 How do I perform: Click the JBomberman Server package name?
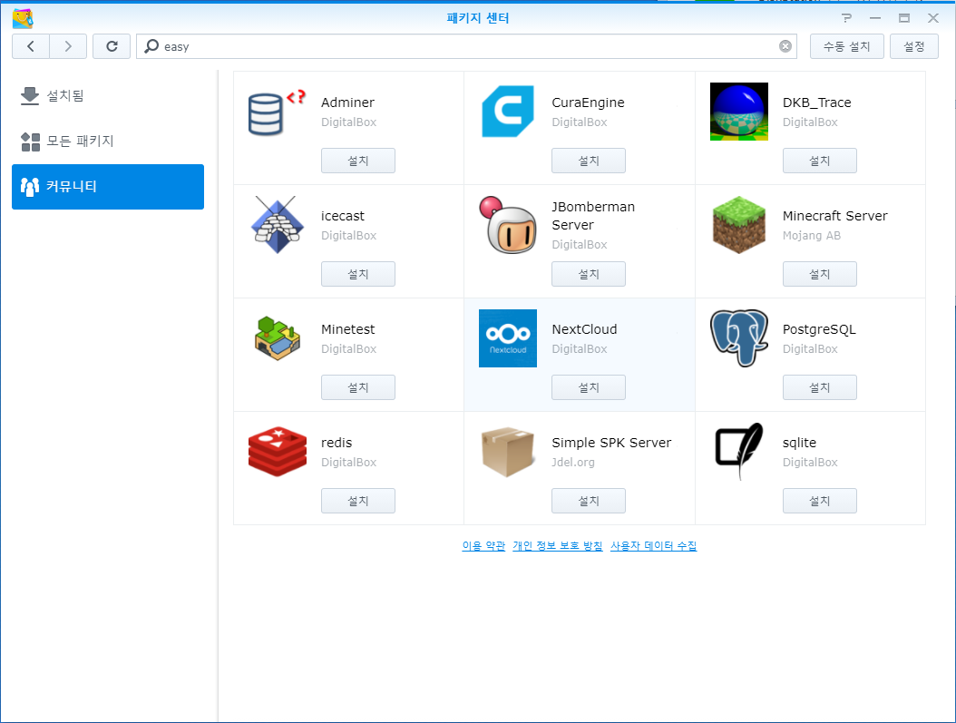pyautogui.click(x=593, y=216)
